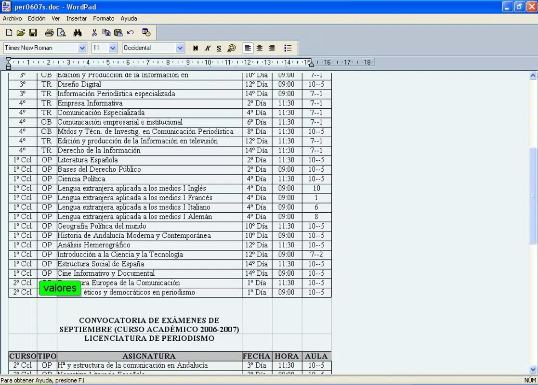
Task: Open the Edición menu
Action: (37, 18)
